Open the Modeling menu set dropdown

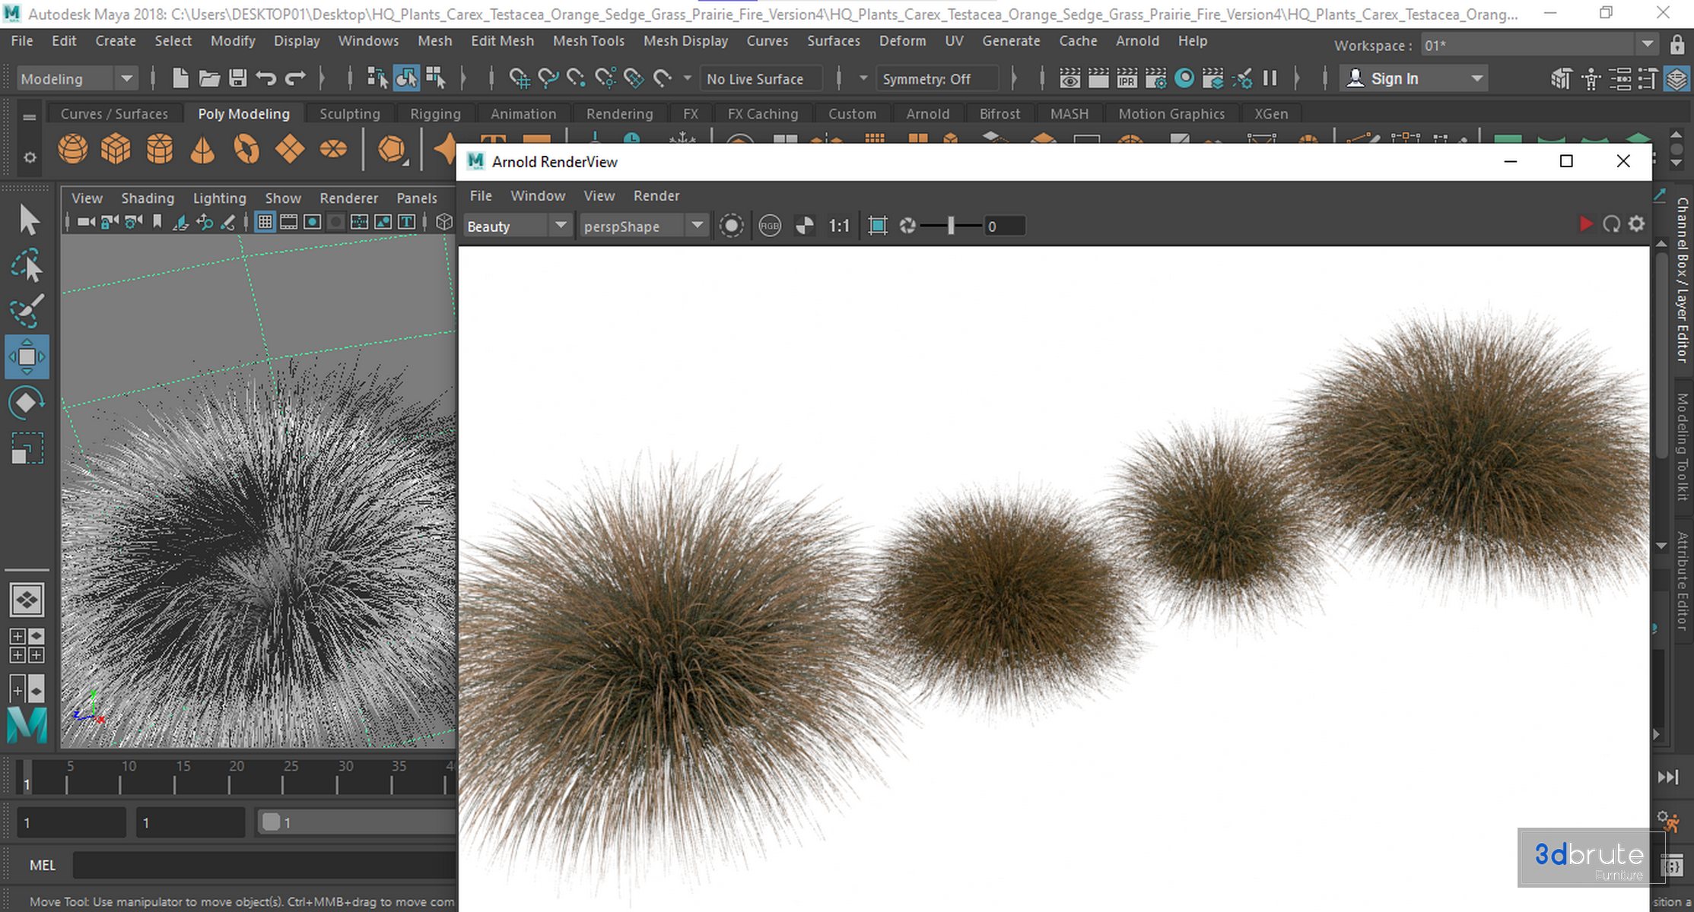pos(127,78)
